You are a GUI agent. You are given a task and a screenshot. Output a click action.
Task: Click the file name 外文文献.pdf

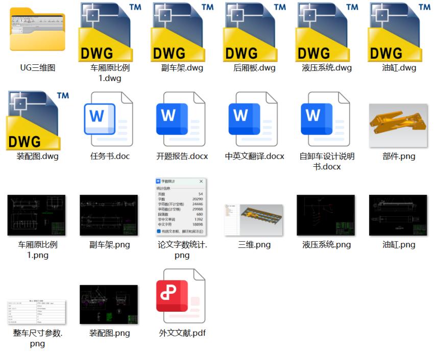pos(182,333)
